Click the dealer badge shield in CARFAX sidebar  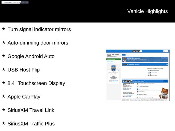coord(113,69)
